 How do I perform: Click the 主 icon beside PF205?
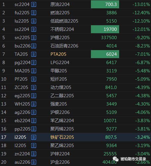[34, 79]
